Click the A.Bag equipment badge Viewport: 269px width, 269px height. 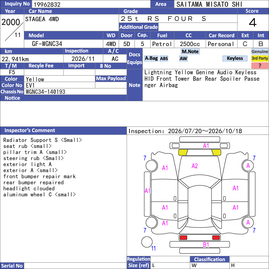pyautogui.click(x=151, y=58)
